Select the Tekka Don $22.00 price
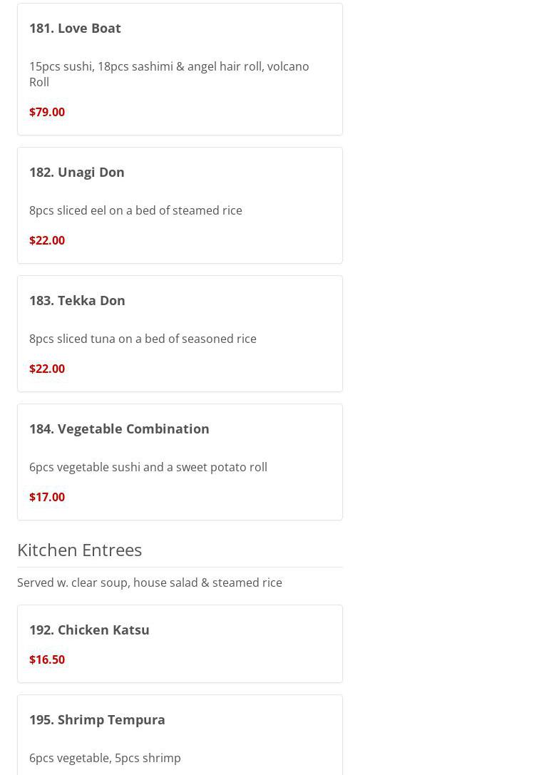Image resolution: width=549 pixels, height=775 pixels. (47, 369)
